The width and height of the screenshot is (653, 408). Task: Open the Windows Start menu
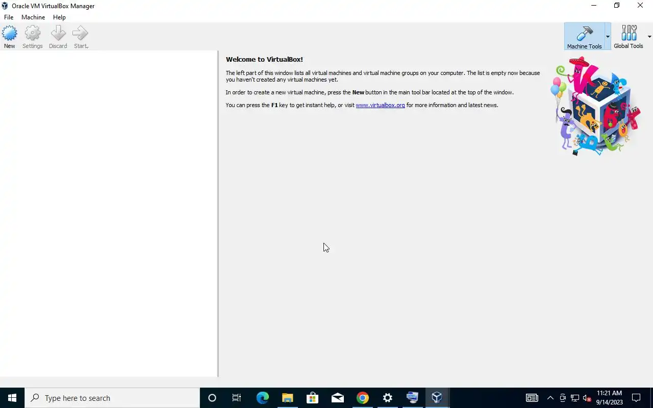[12, 398]
